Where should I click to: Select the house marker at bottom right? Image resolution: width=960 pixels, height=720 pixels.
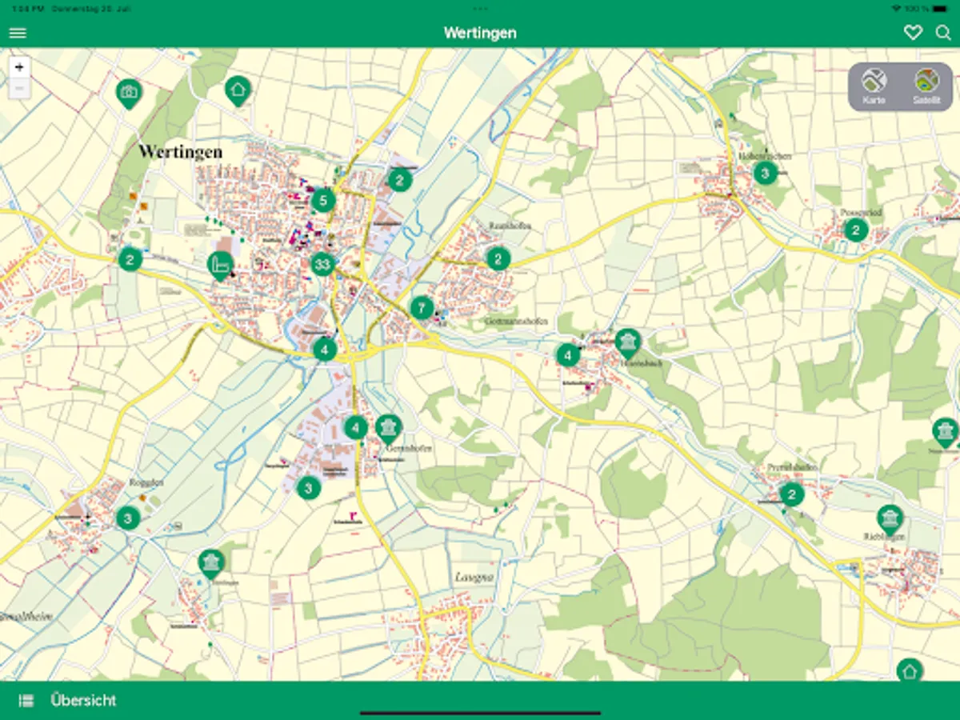tap(909, 670)
